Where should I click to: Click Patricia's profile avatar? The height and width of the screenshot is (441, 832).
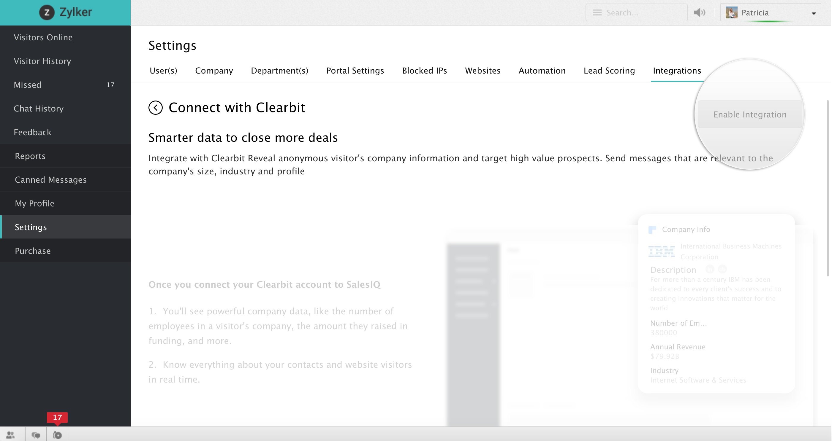[x=731, y=12]
